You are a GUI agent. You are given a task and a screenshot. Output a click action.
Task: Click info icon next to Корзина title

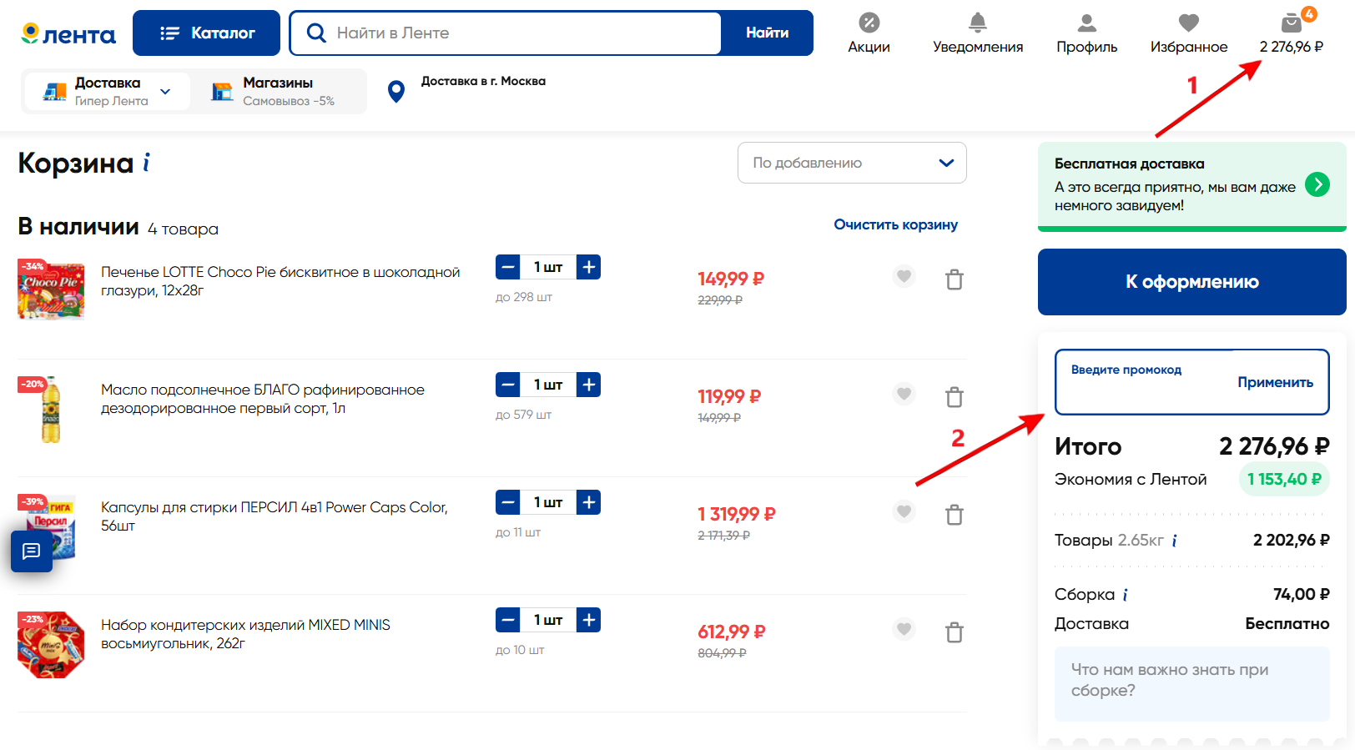pos(146,162)
